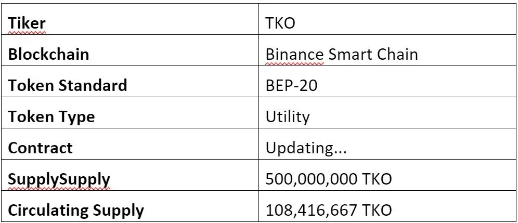Screen dimensions: 518x223
Task: Click the "BEP-20" token standard value
Action: (291, 86)
